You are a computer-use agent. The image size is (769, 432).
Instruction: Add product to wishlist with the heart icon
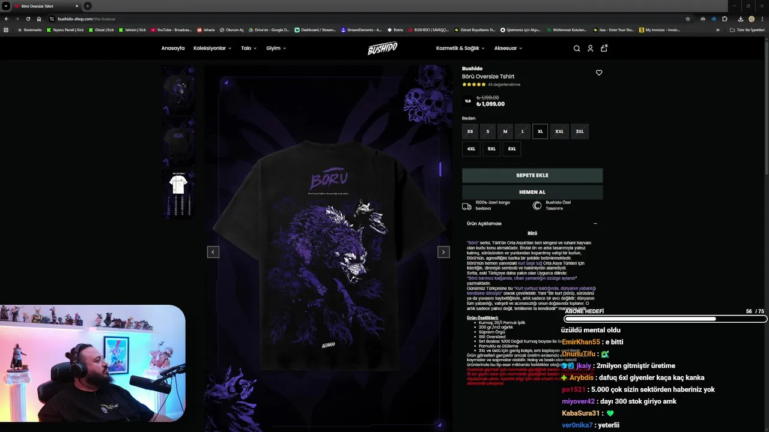tap(599, 73)
